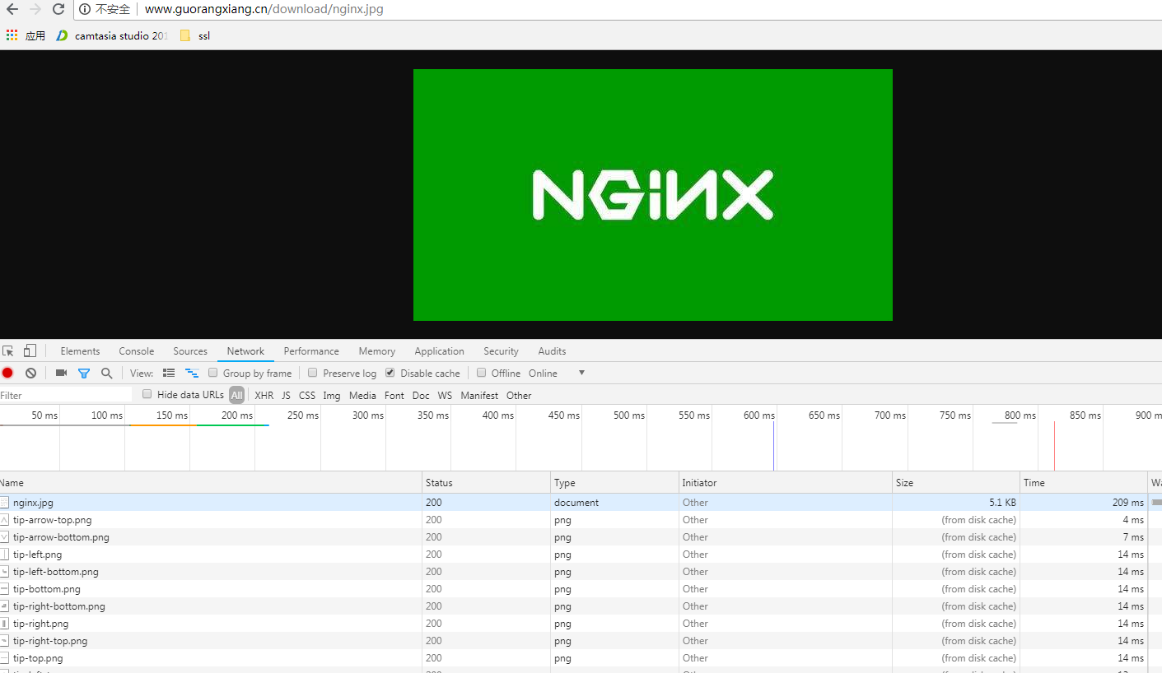Open the camtasia studio bookmark
This screenshot has width=1162, height=673.
point(112,35)
